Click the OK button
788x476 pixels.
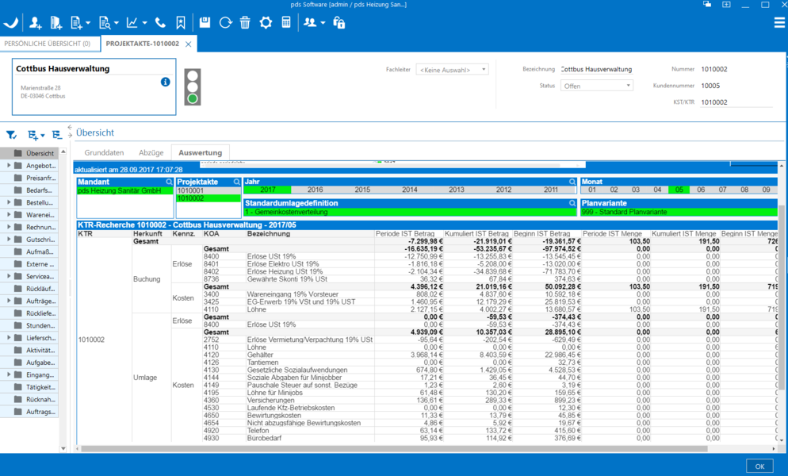pyautogui.click(x=759, y=466)
